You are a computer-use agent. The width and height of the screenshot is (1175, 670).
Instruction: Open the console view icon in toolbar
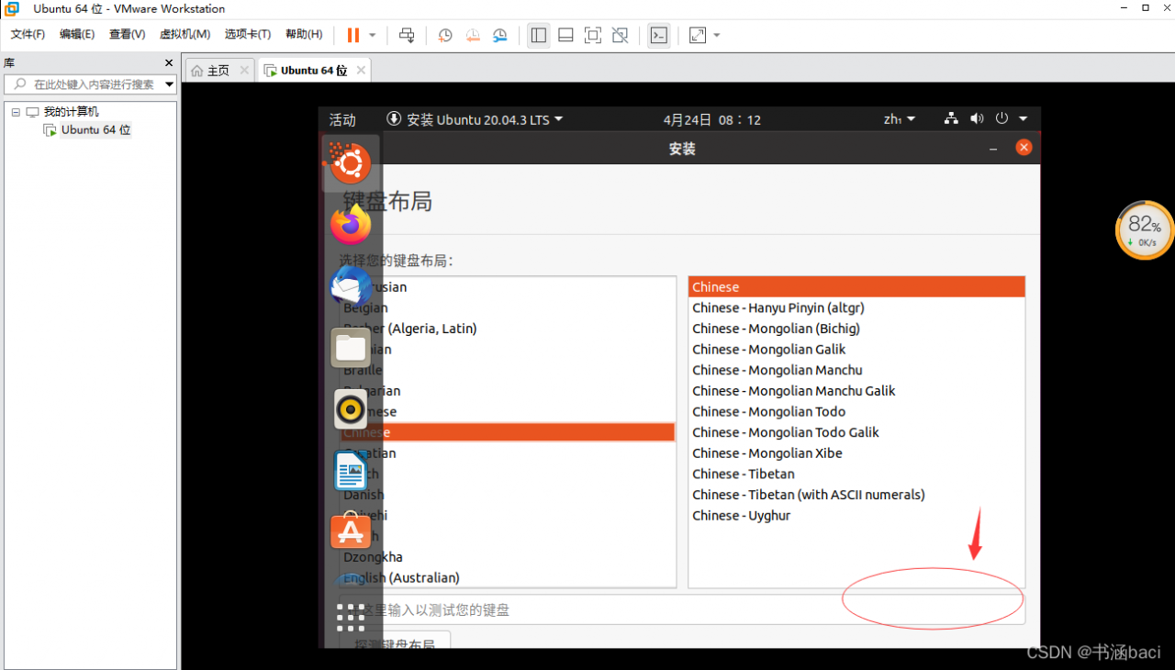click(659, 35)
